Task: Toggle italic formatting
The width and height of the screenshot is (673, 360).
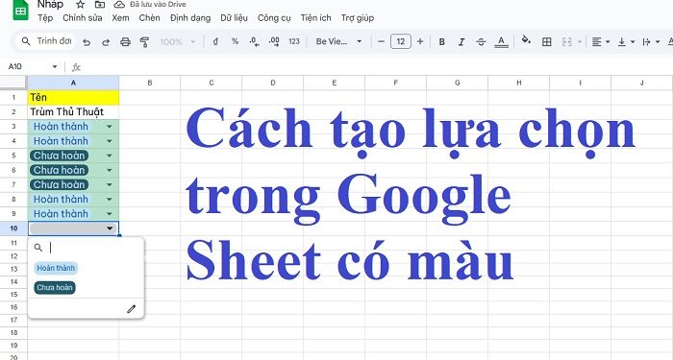Action: pyautogui.click(x=461, y=41)
